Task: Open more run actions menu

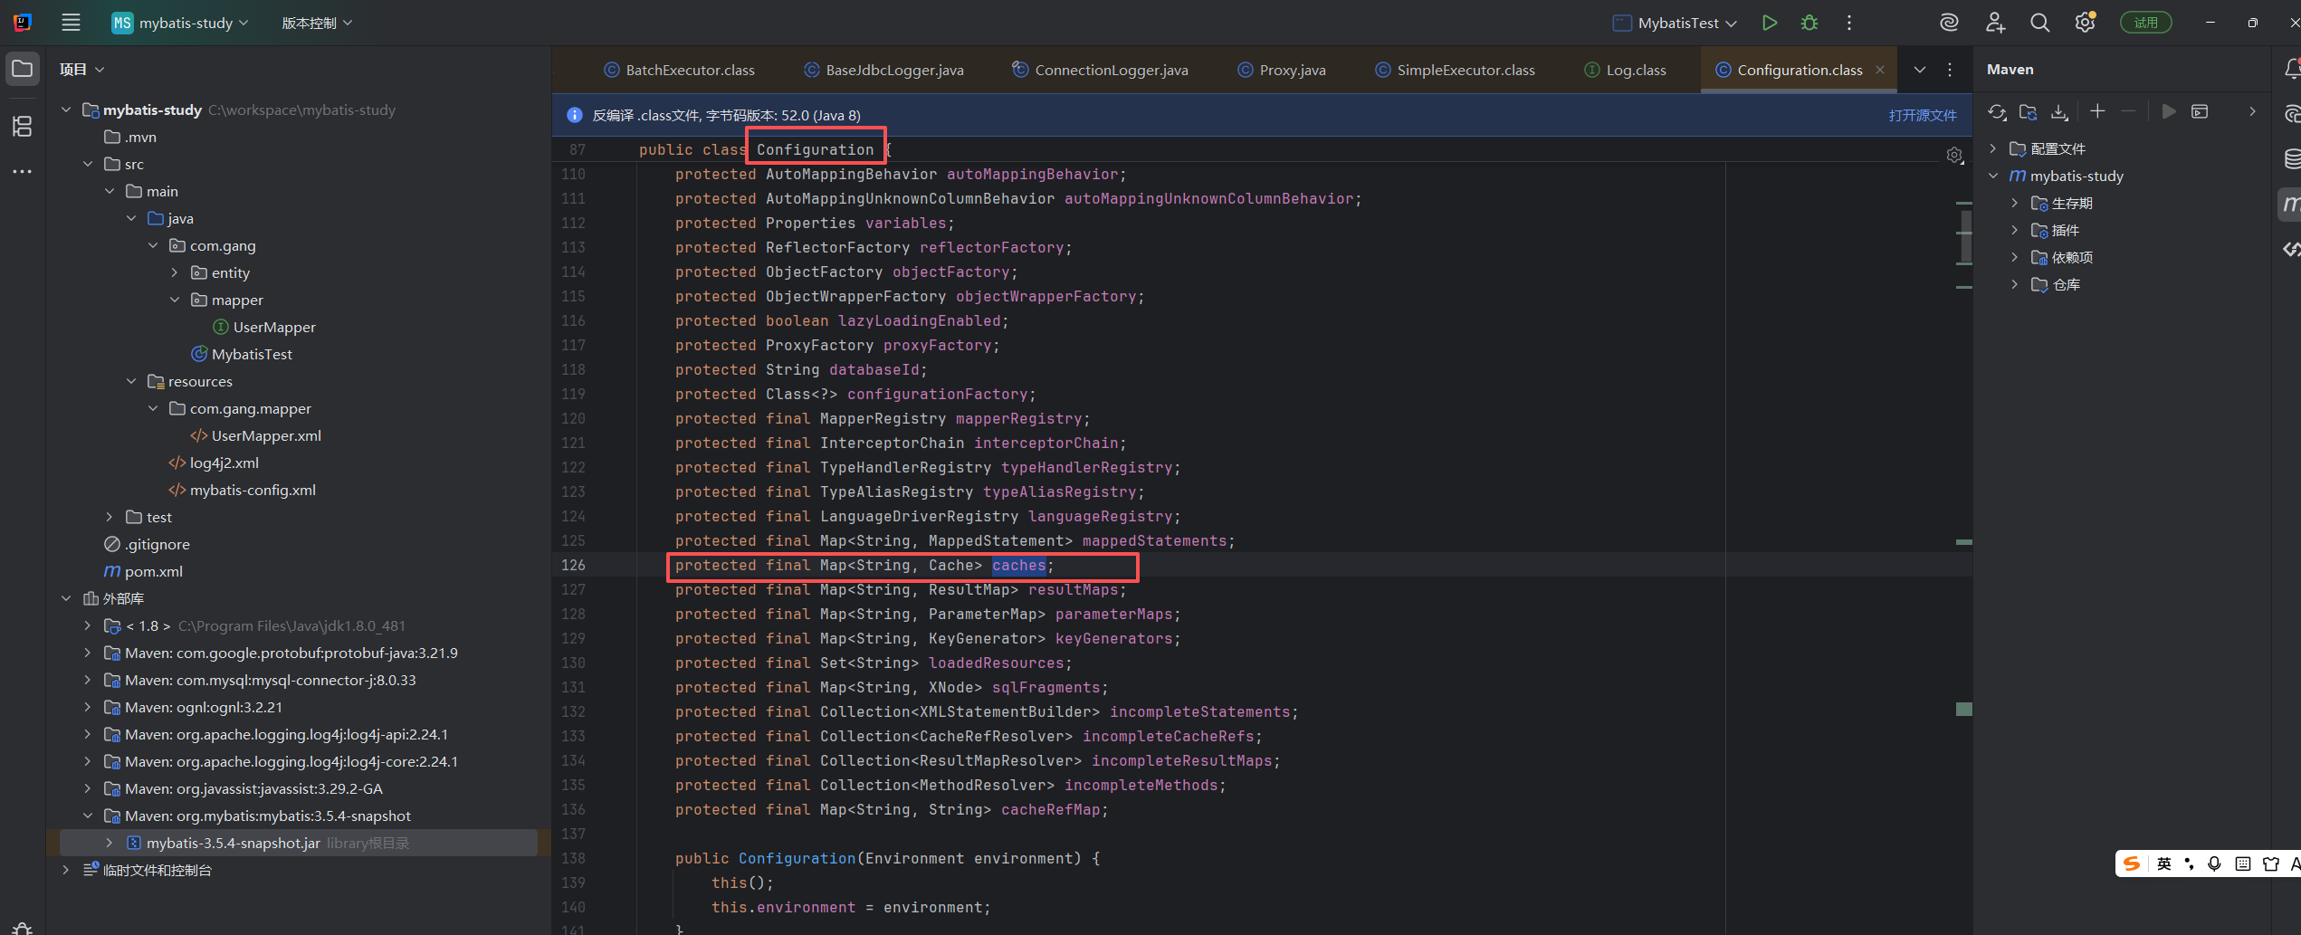Action: pos(1849,23)
